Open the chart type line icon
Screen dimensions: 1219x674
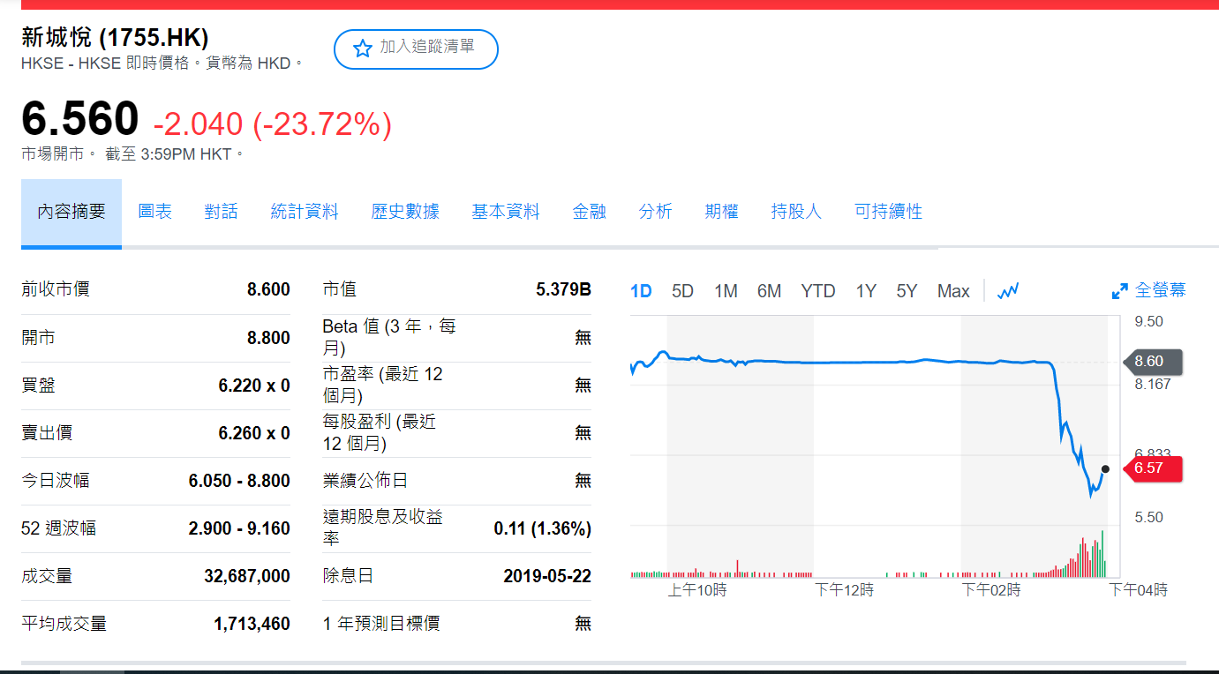(x=1008, y=291)
